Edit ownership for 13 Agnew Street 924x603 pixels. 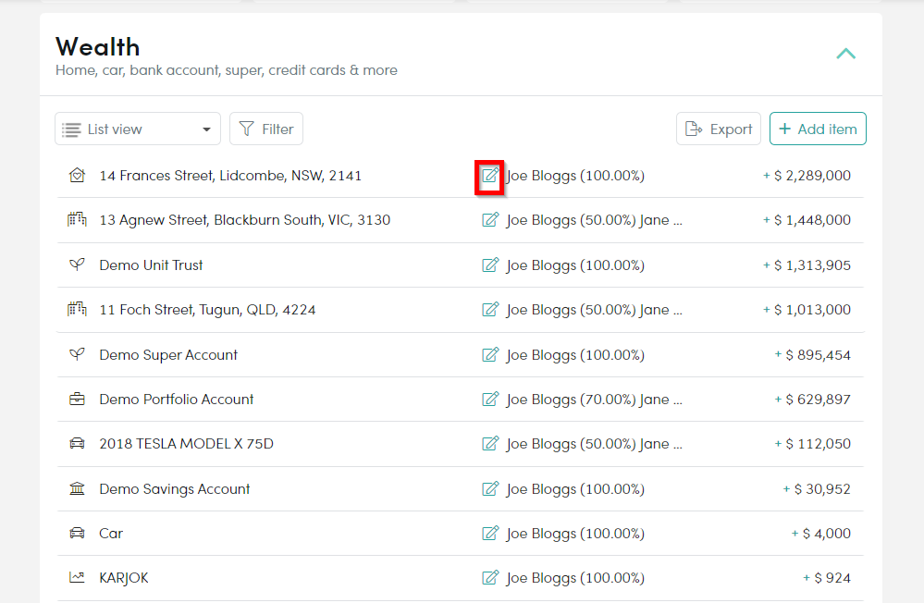tap(490, 220)
